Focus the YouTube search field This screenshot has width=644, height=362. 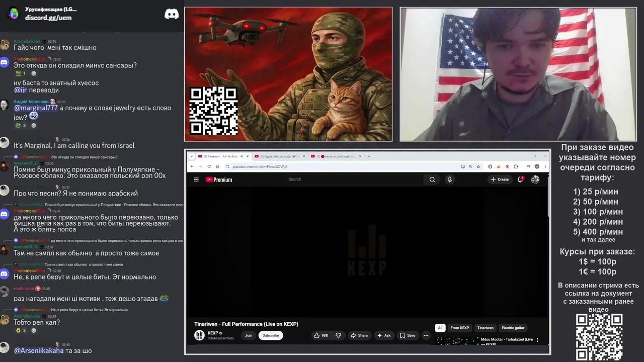(355, 179)
